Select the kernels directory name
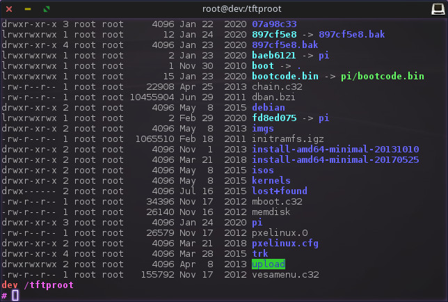 271,180
